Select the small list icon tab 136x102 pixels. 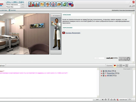point(124,66)
